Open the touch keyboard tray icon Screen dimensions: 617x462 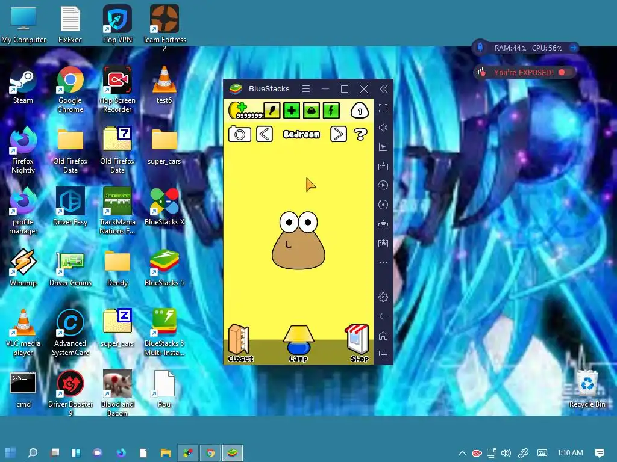click(x=542, y=453)
